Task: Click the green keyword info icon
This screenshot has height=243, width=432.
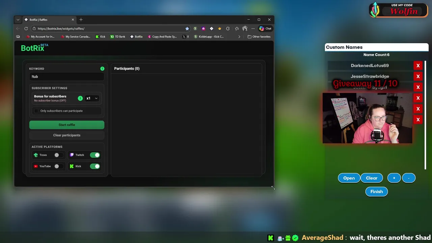Action: pos(102,69)
